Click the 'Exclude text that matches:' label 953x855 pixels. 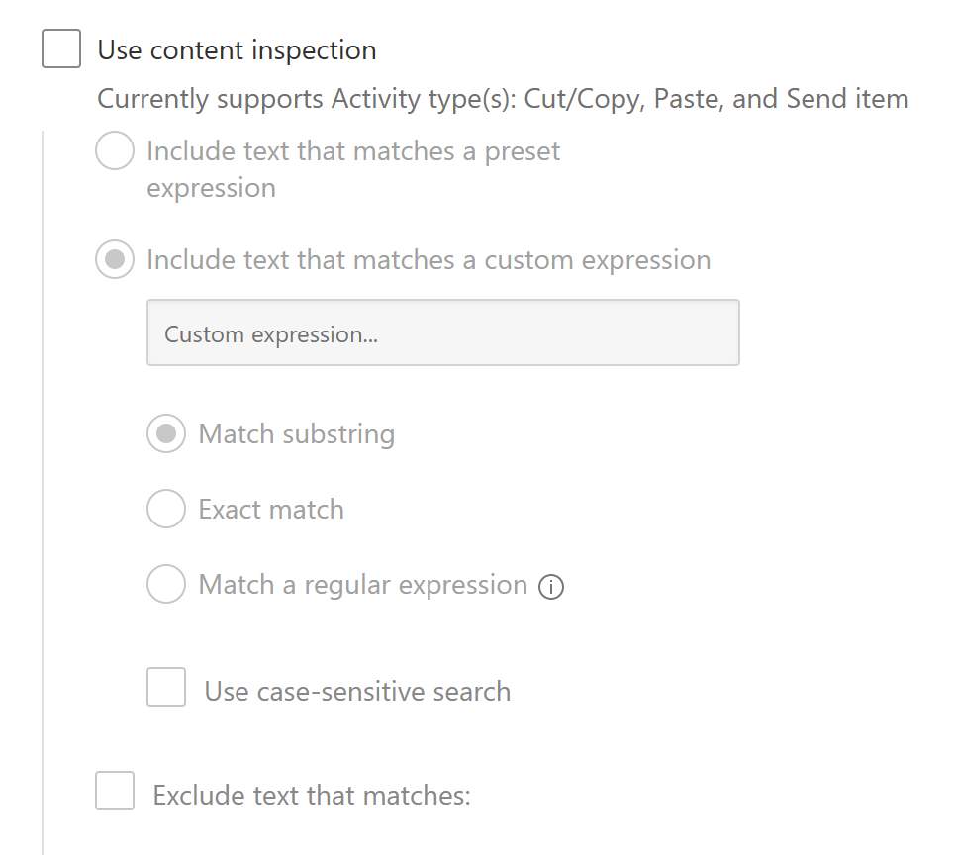[312, 795]
